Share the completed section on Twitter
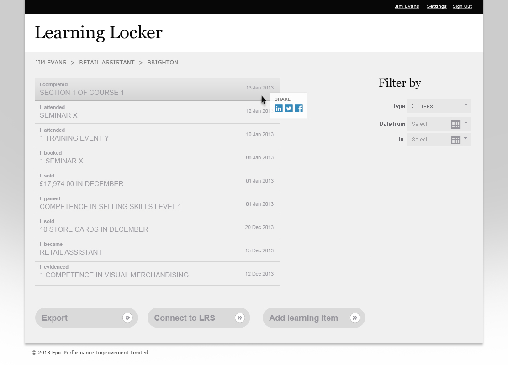 tap(289, 109)
